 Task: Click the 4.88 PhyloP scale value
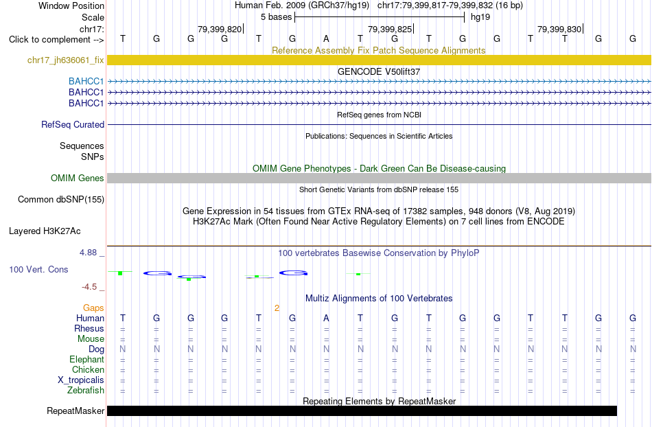tap(88, 253)
